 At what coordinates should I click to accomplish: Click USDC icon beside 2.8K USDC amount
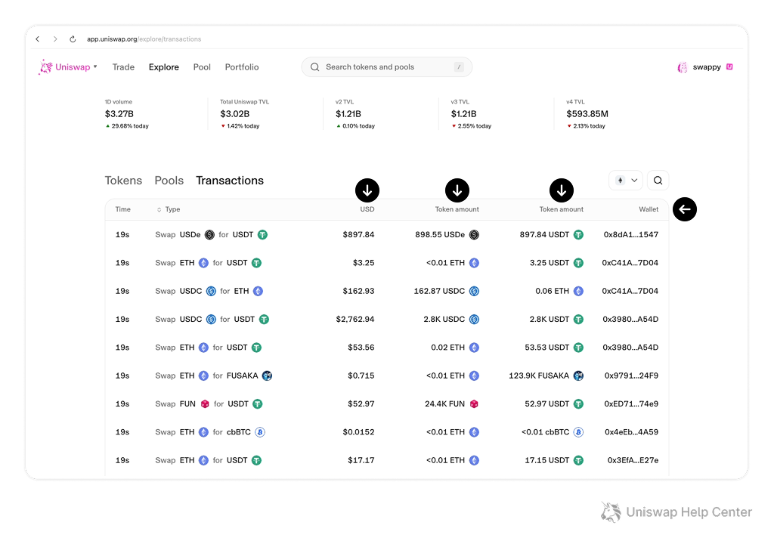(474, 320)
